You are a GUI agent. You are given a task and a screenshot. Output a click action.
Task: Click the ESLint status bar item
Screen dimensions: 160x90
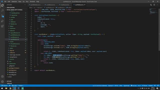(144, 85)
